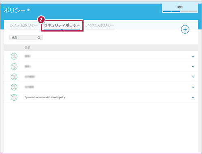Click the 名前 column header

point(28,48)
